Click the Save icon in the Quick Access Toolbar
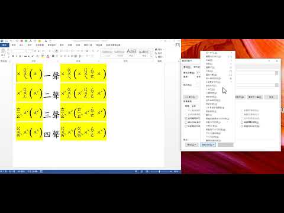The width and height of the screenshot is (284, 213). pyautogui.click(x=7, y=41)
